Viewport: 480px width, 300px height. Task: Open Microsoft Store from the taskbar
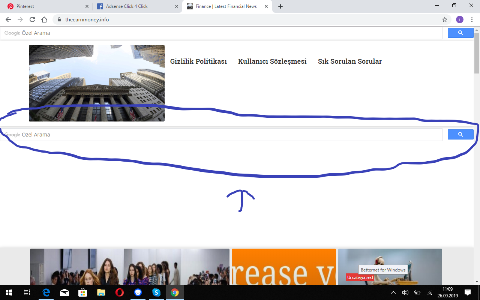coord(83,292)
